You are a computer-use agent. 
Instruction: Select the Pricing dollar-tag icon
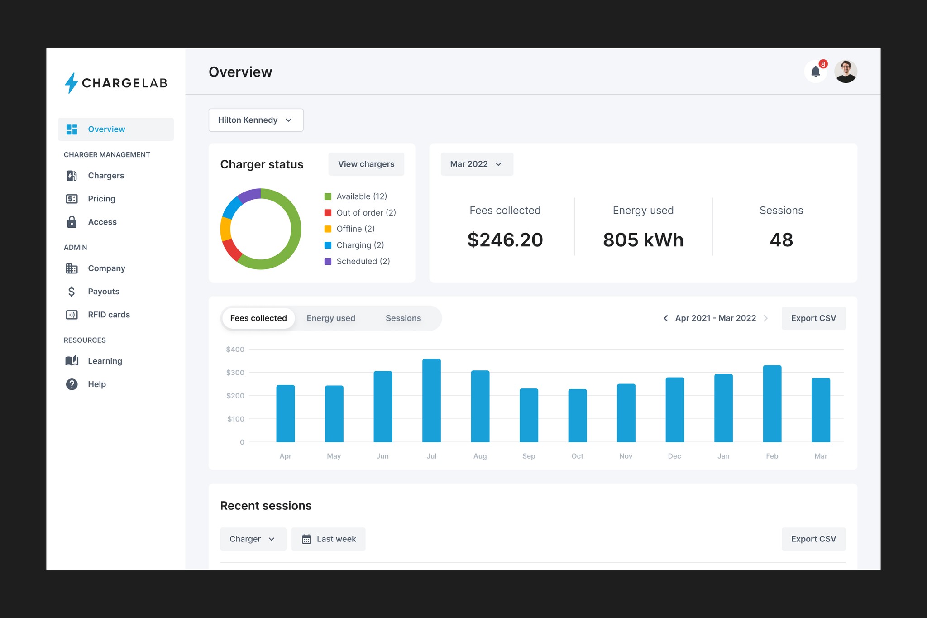pyautogui.click(x=72, y=199)
